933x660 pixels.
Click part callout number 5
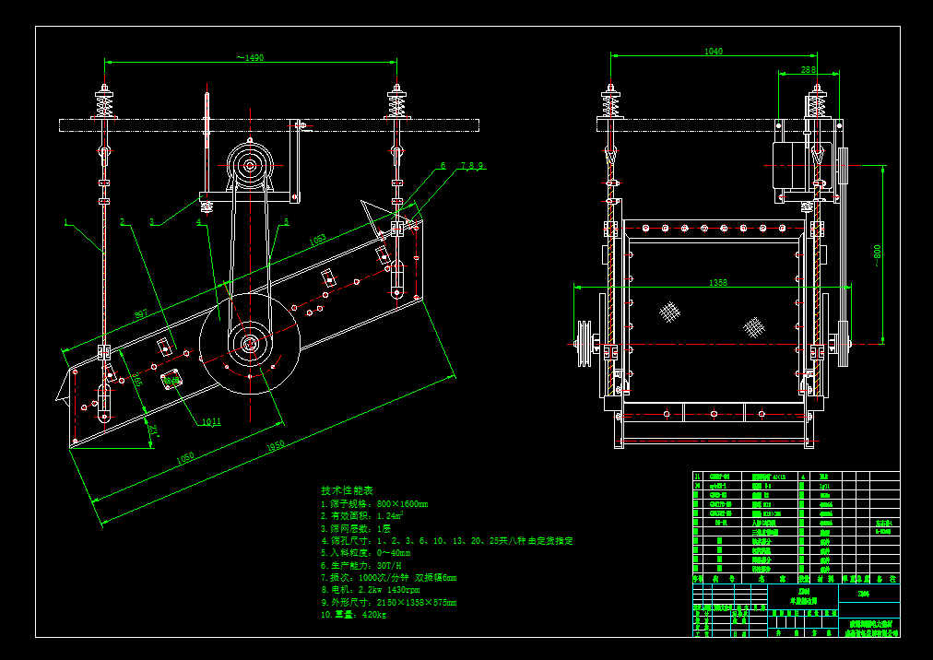coord(286,221)
